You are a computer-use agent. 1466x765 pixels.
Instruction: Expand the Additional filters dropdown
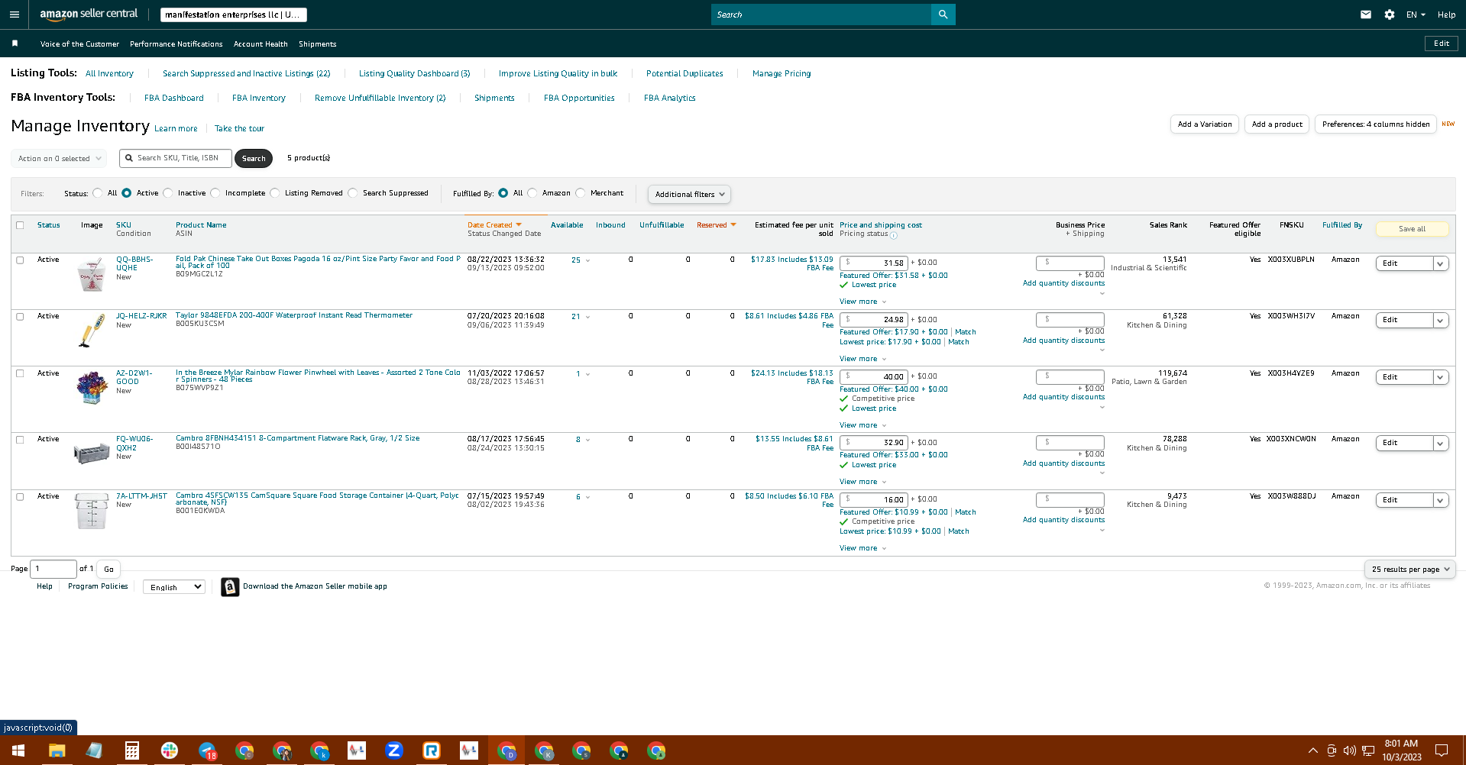[x=689, y=195]
